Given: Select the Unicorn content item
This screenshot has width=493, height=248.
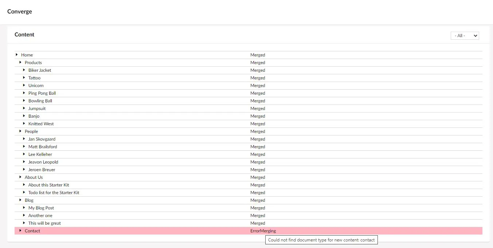Looking at the screenshot, I should [36, 86].
